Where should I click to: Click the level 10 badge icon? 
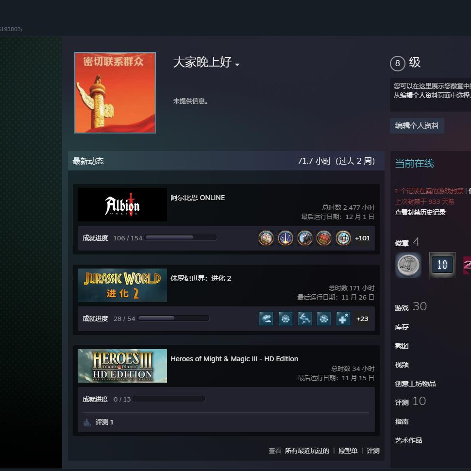point(442,265)
